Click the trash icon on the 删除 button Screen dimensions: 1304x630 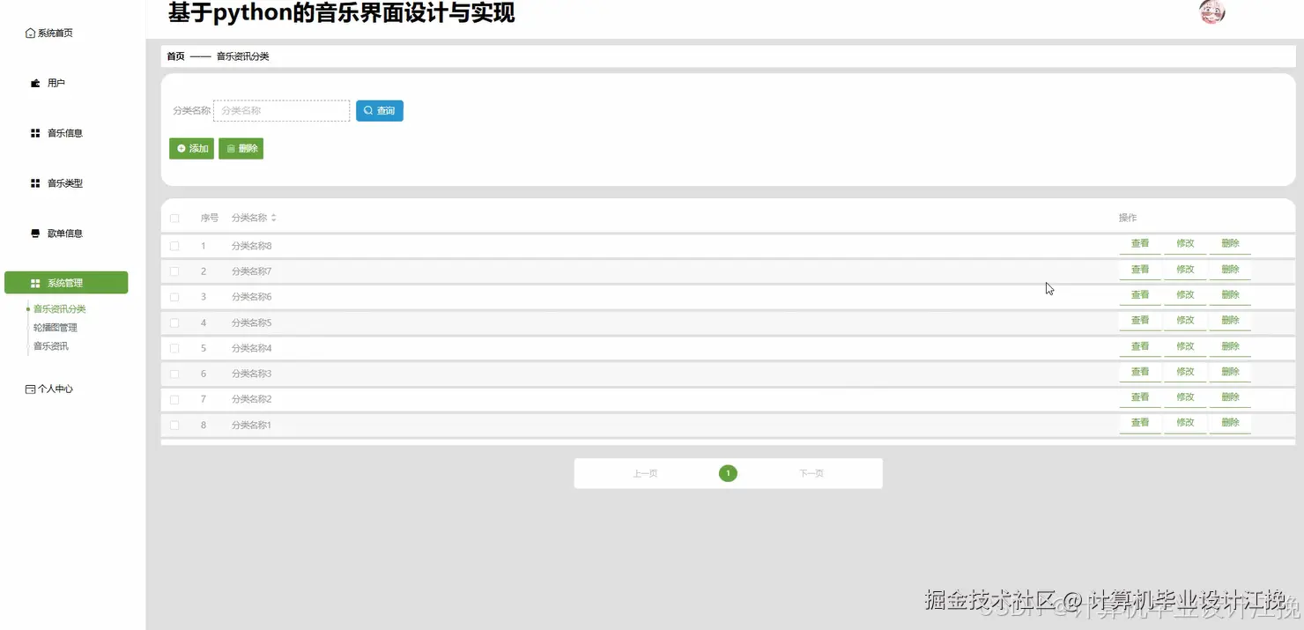click(229, 148)
